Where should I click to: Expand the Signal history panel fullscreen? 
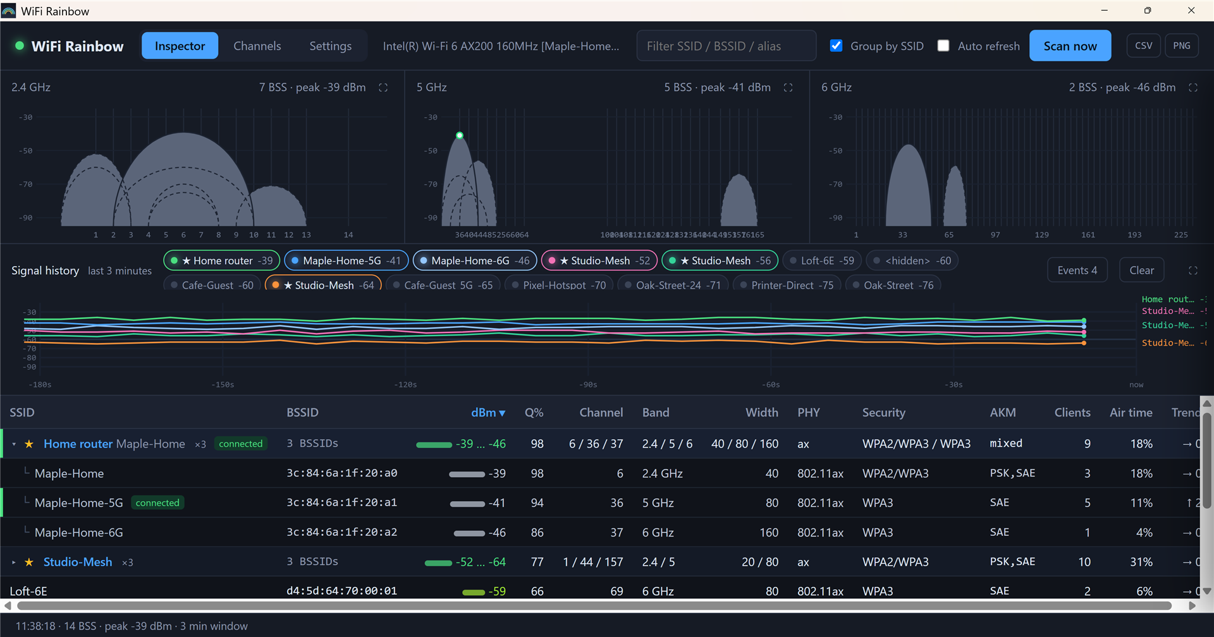coord(1193,270)
